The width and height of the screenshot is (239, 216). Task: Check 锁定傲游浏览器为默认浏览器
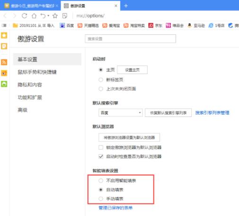(x=101, y=148)
